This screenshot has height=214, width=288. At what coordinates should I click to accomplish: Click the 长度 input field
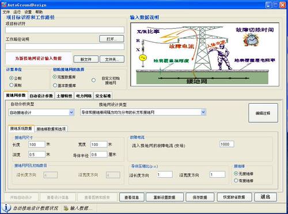[37, 144]
